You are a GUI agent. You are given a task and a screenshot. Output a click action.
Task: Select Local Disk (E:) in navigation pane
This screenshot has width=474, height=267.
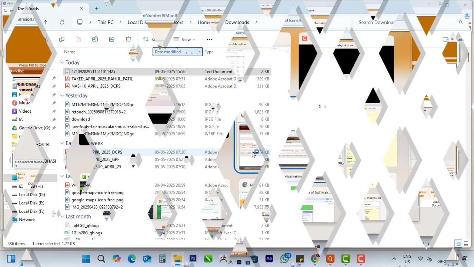pyautogui.click(x=31, y=203)
